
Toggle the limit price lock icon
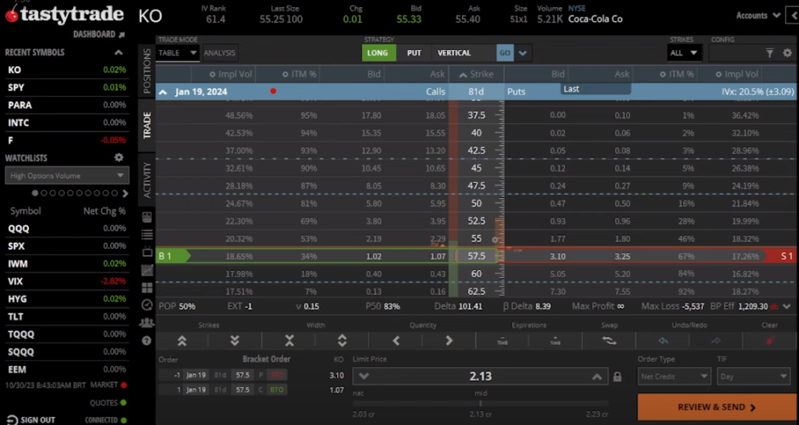[618, 377]
